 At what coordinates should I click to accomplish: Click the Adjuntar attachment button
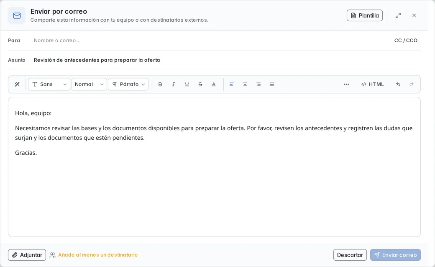coord(27,255)
